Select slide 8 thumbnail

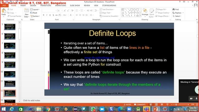[10, 55]
